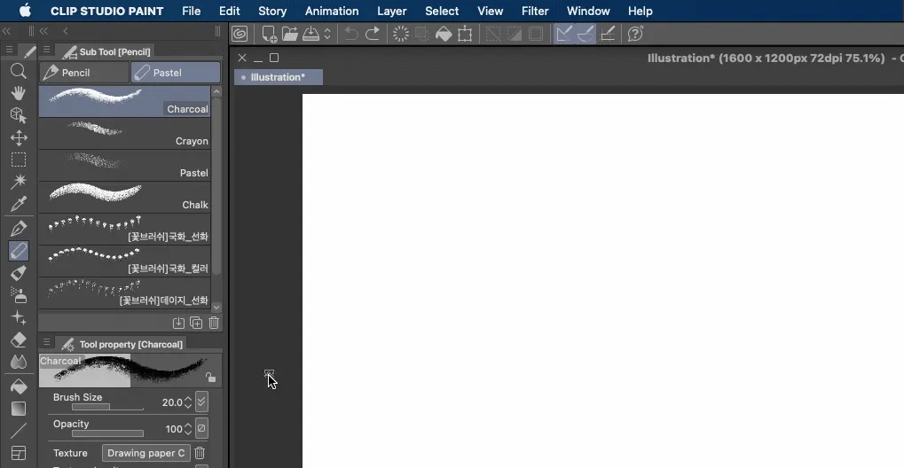
Task: Select the Move layer tool
Action: [x=19, y=137]
